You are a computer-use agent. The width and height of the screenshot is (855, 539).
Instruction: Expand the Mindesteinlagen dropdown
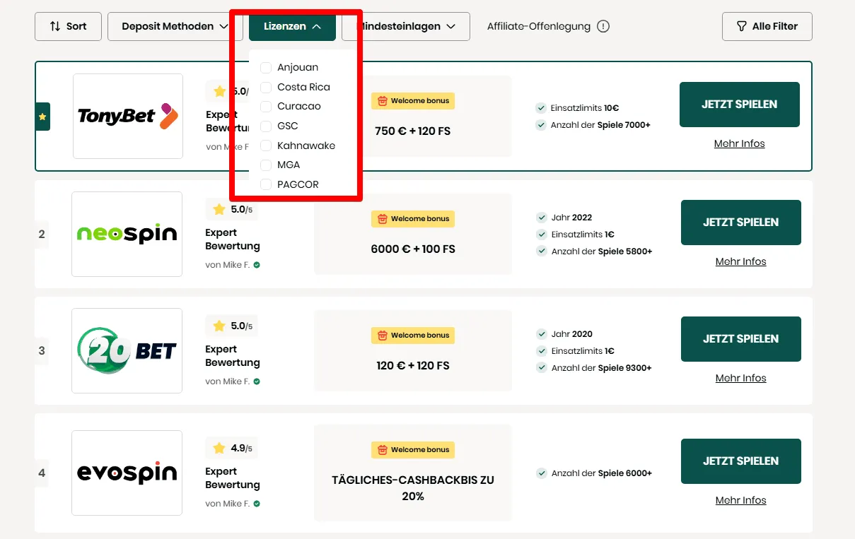[x=406, y=26]
